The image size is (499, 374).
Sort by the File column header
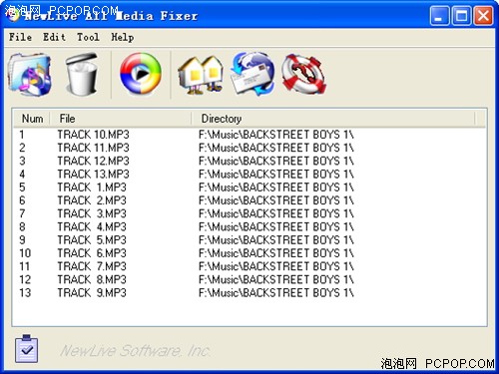click(121, 119)
